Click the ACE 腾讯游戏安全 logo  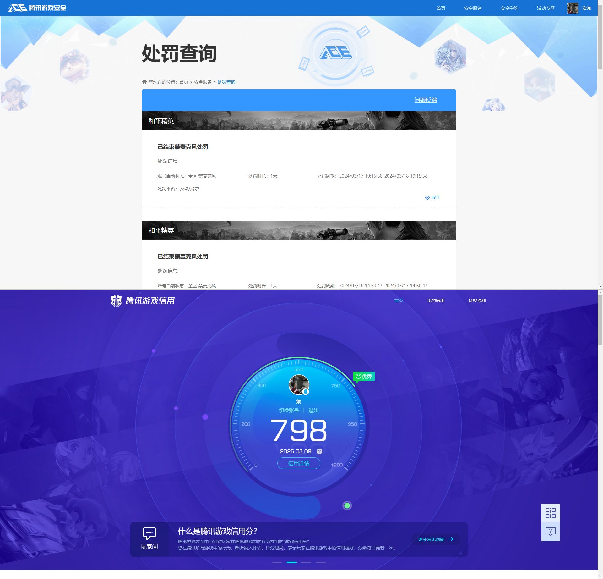36,8
